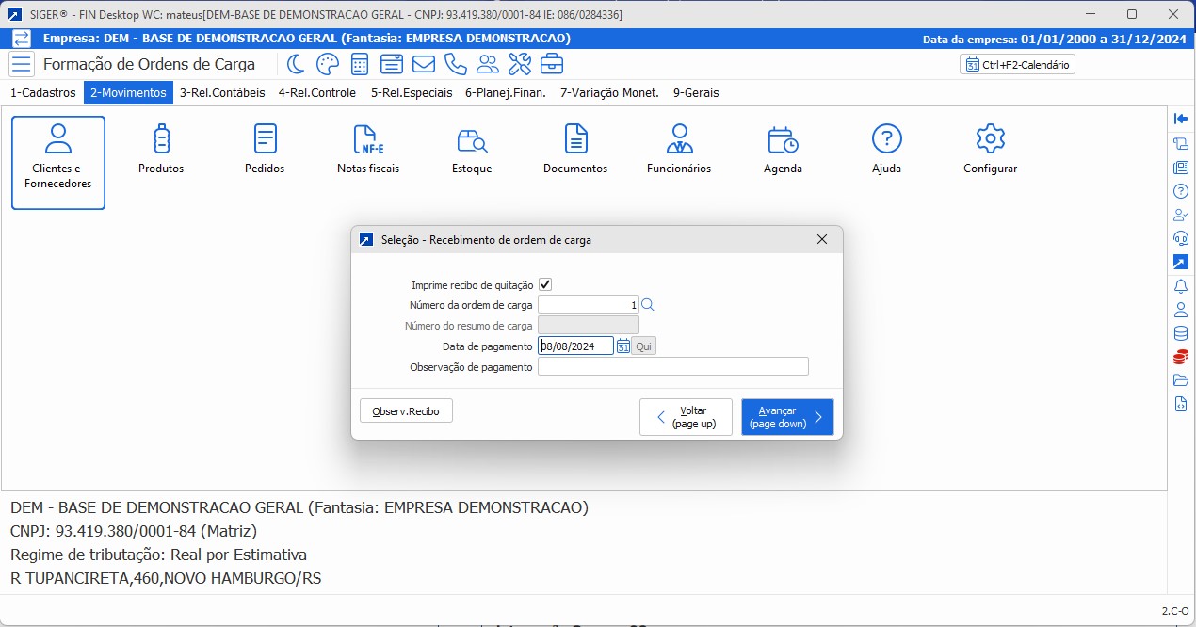Select the Estoque module icon
The image size is (1196, 627).
(471, 146)
